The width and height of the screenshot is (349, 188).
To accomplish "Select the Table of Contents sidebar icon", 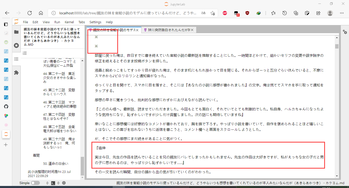I will click(x=16, y=59).
